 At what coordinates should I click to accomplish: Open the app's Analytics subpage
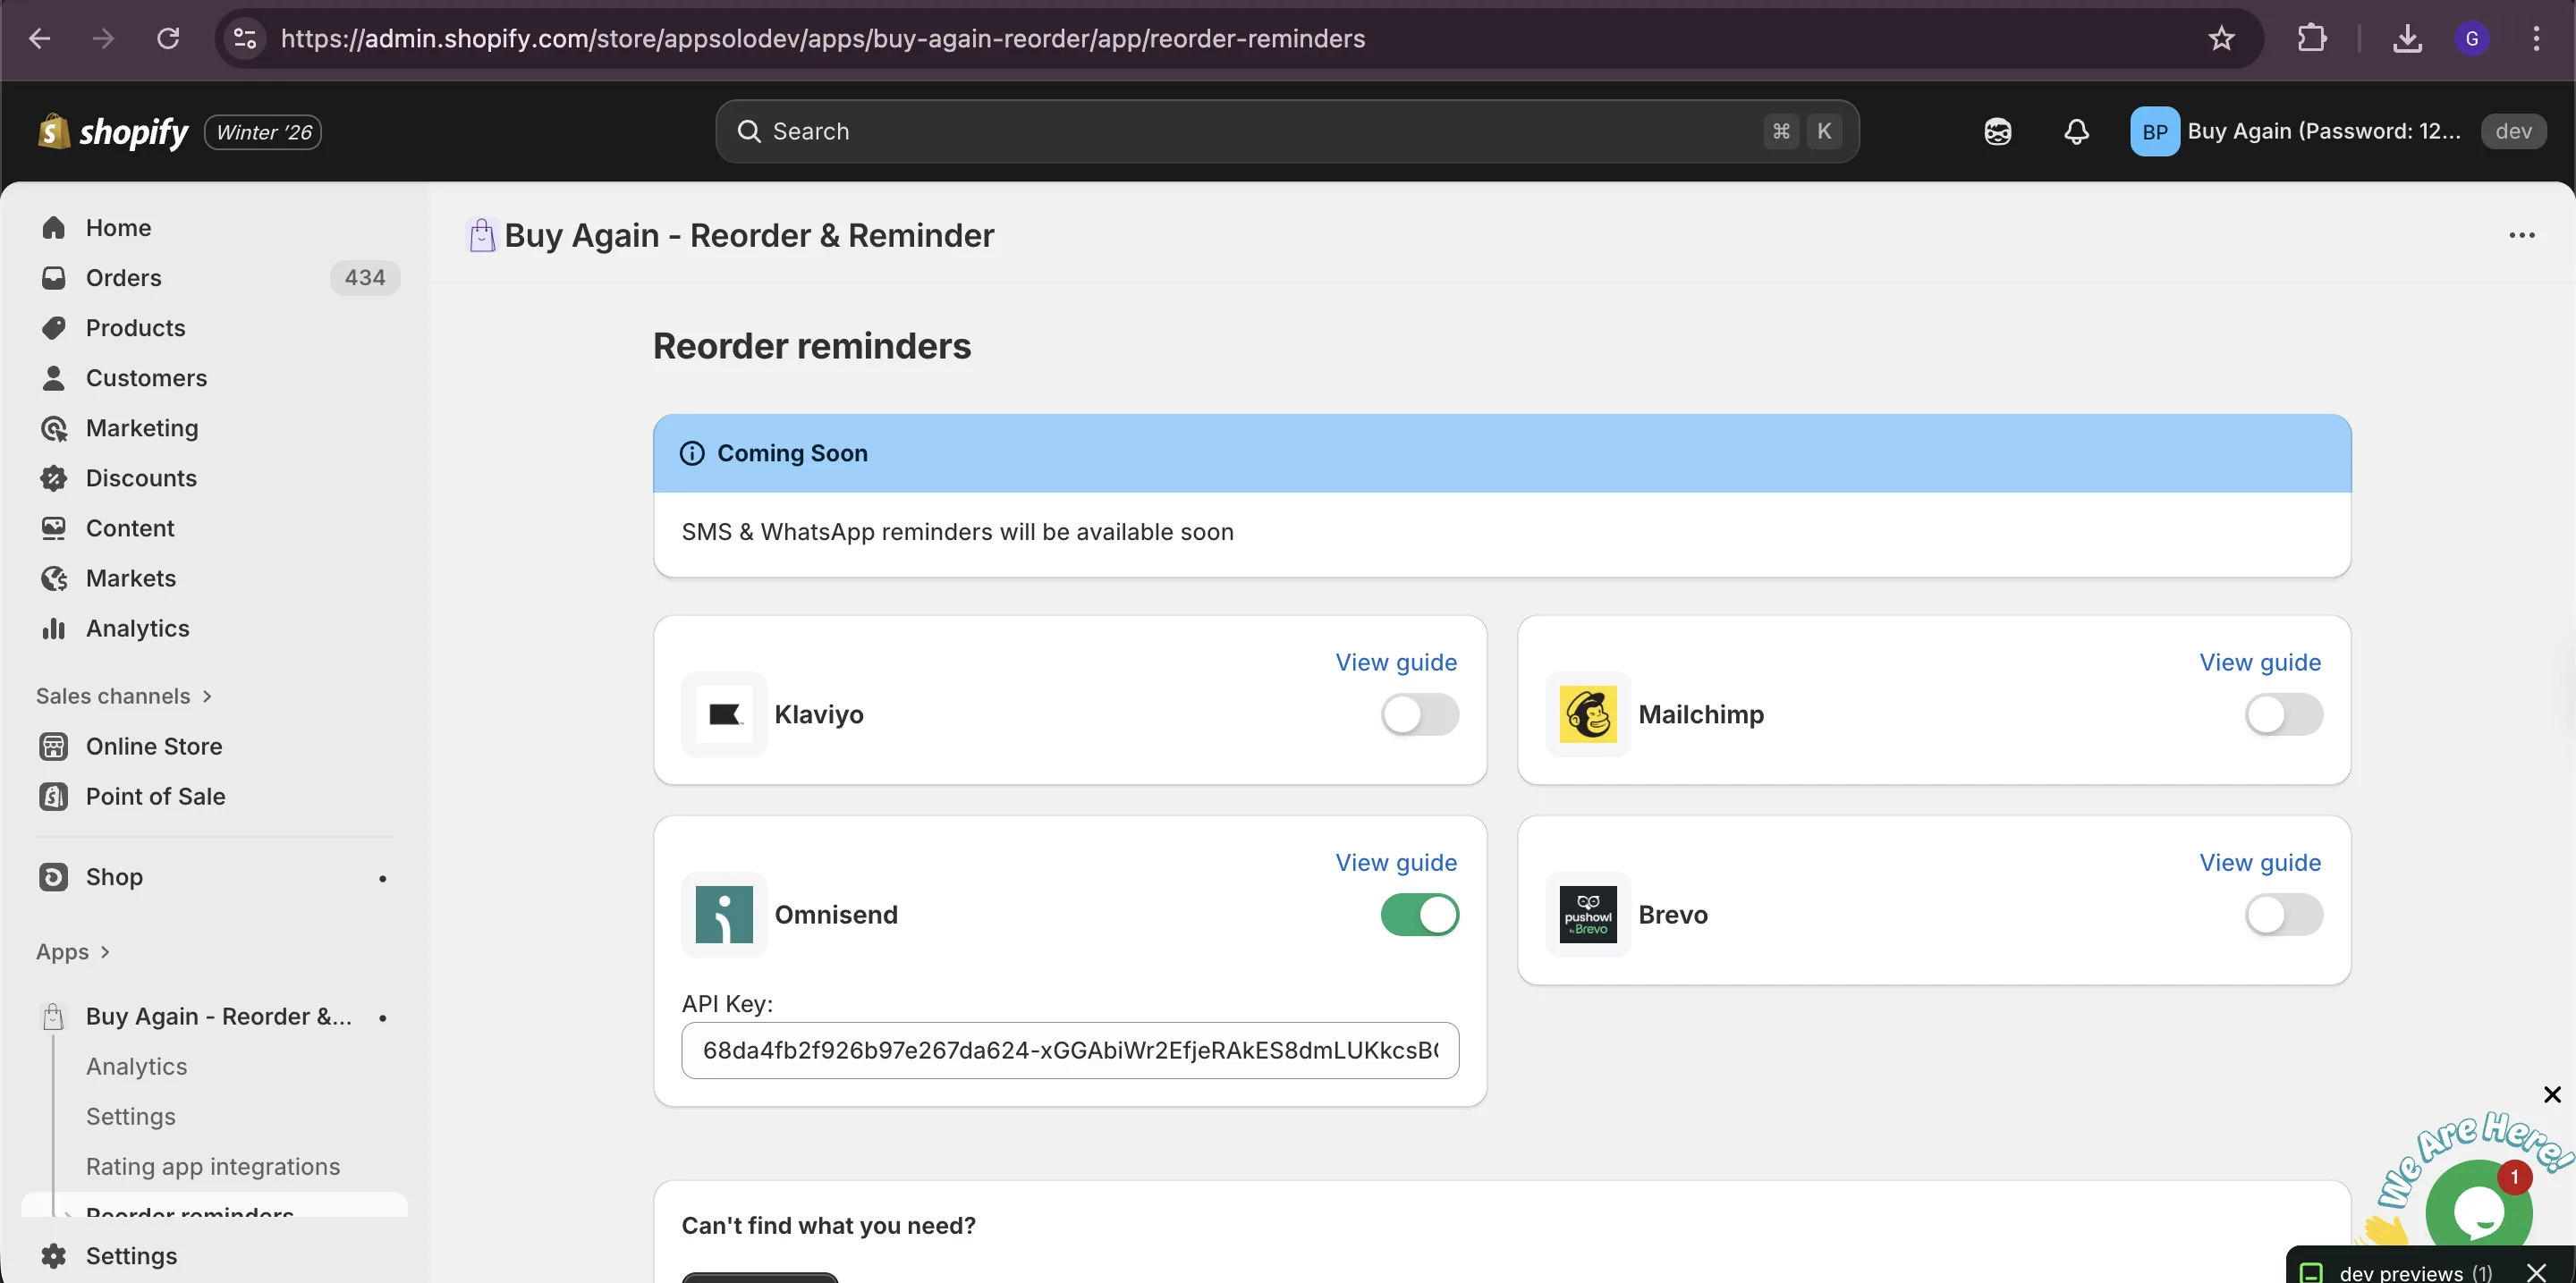tap(136, 1066)
